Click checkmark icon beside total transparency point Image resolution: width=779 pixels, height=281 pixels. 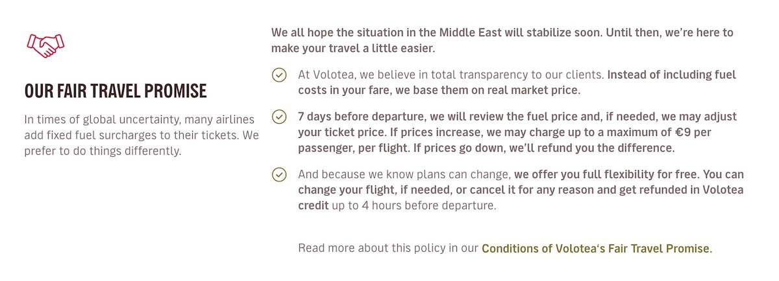[279, 75]
